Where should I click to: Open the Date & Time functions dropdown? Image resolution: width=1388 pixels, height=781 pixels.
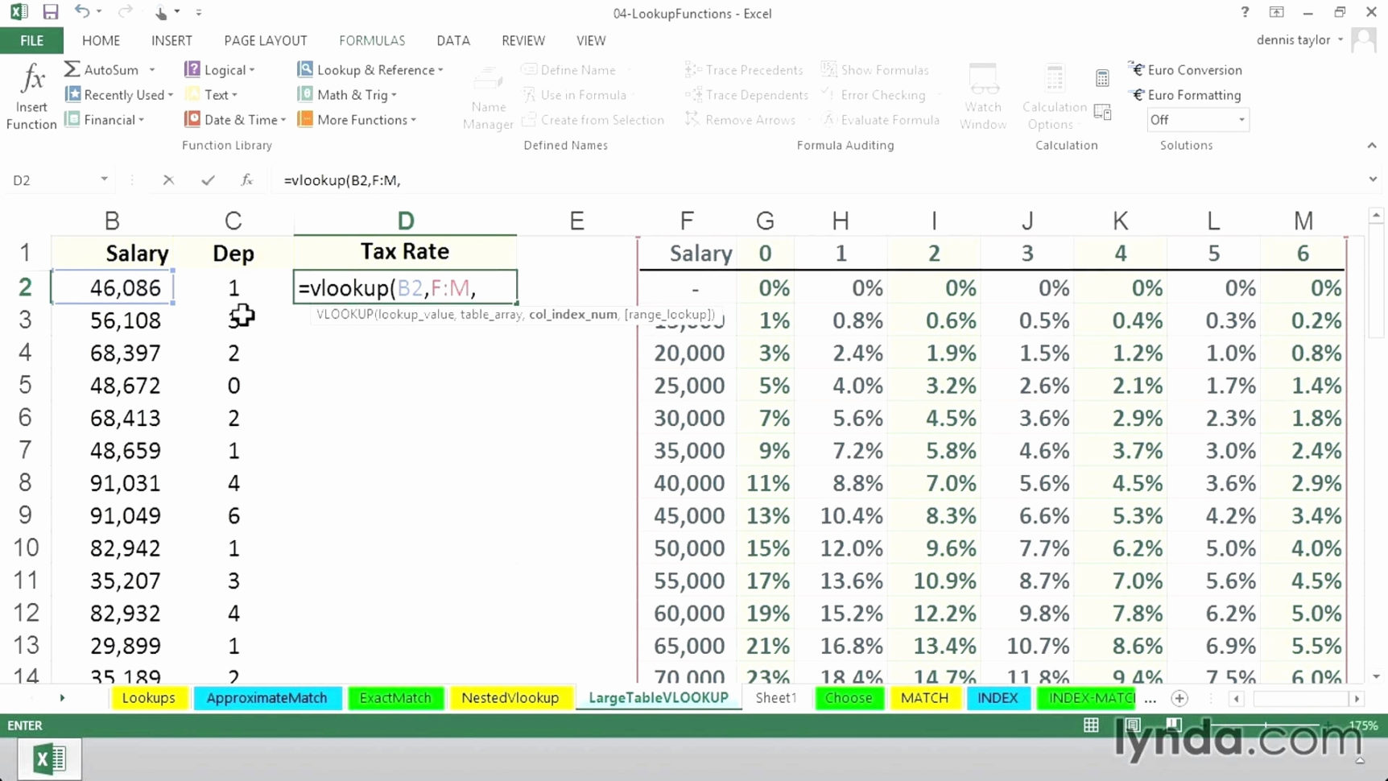pos(234,119)
